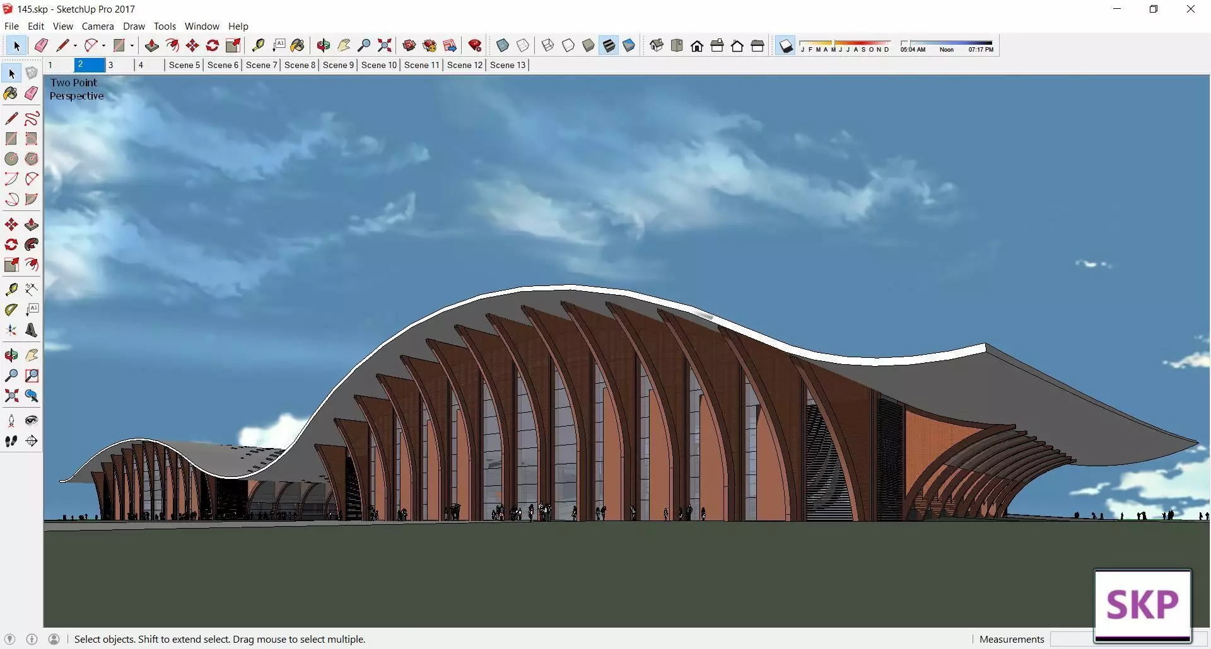The height and width of the screenshot is (649, 1211).
Task: Toggle the Shadows display button
Action: (786, 45)
